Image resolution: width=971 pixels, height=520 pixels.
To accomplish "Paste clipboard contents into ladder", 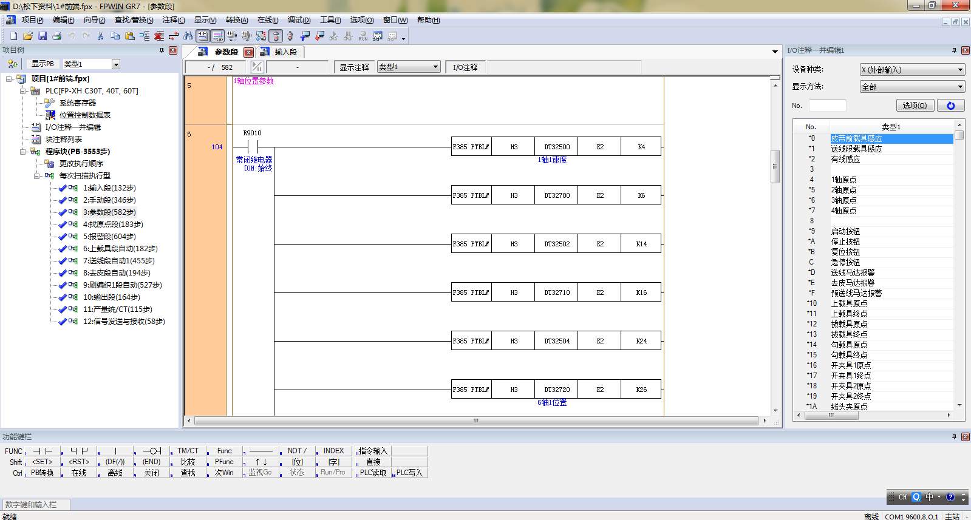I will click(x=130, y=36).
